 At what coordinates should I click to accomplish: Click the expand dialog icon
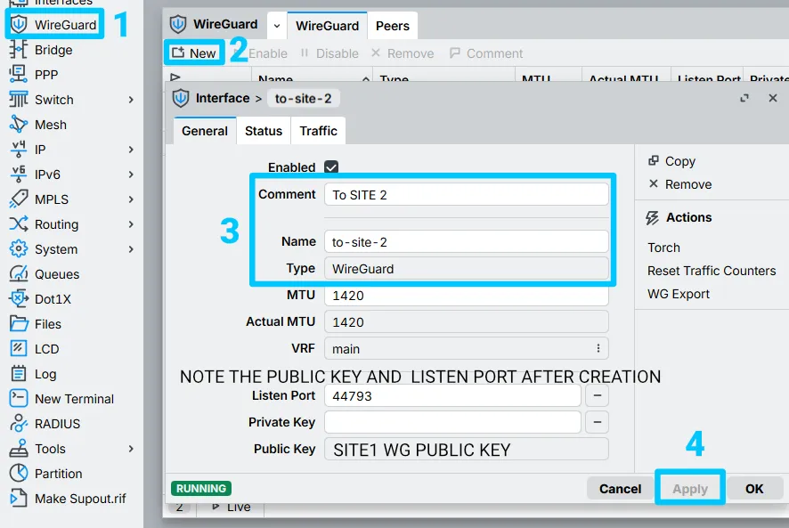(x=744, y=98)
